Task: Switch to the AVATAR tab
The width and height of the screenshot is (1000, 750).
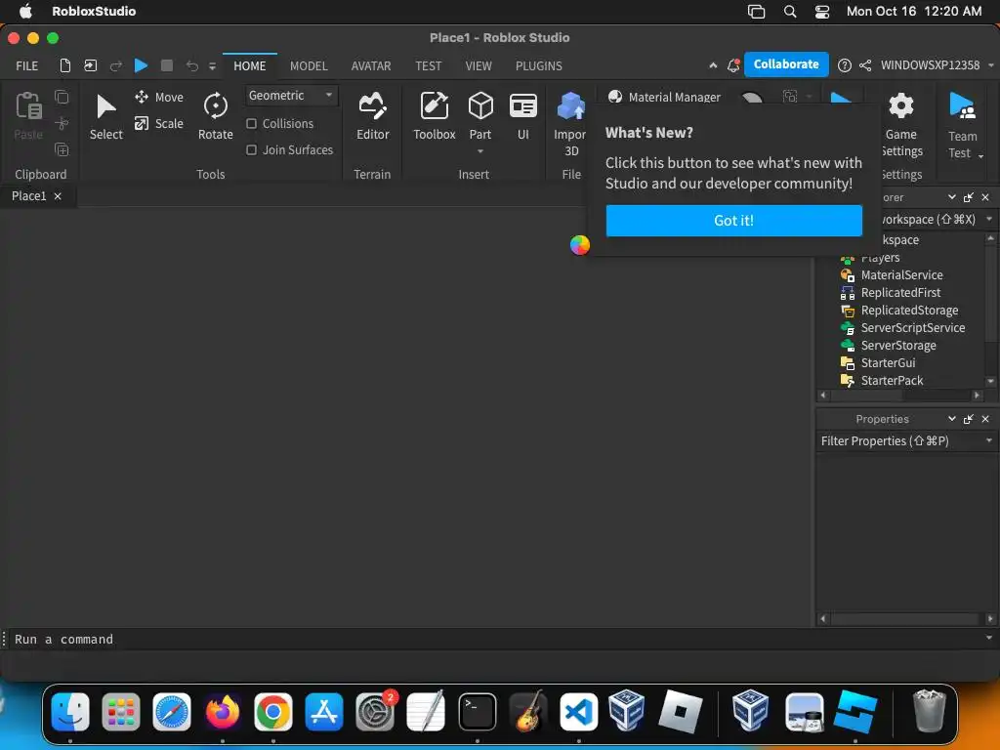Action: coord(370,65)
